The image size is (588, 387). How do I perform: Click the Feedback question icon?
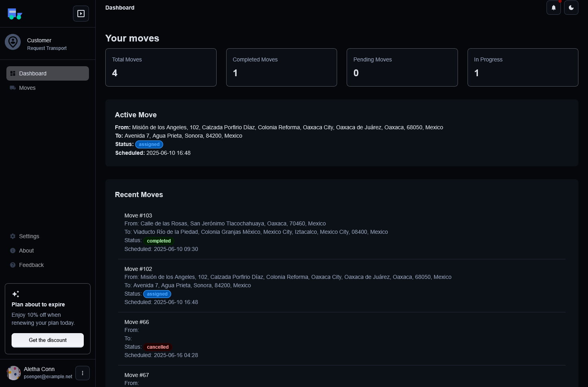point(13,265)
